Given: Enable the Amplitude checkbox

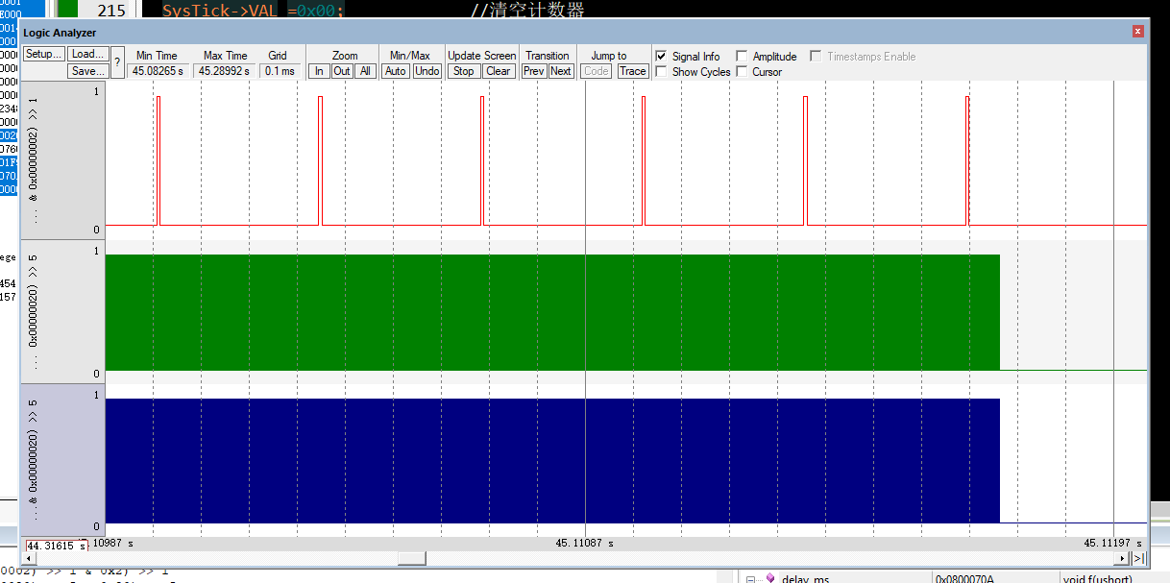Looking at the screenshot, I should click(741, 56).
